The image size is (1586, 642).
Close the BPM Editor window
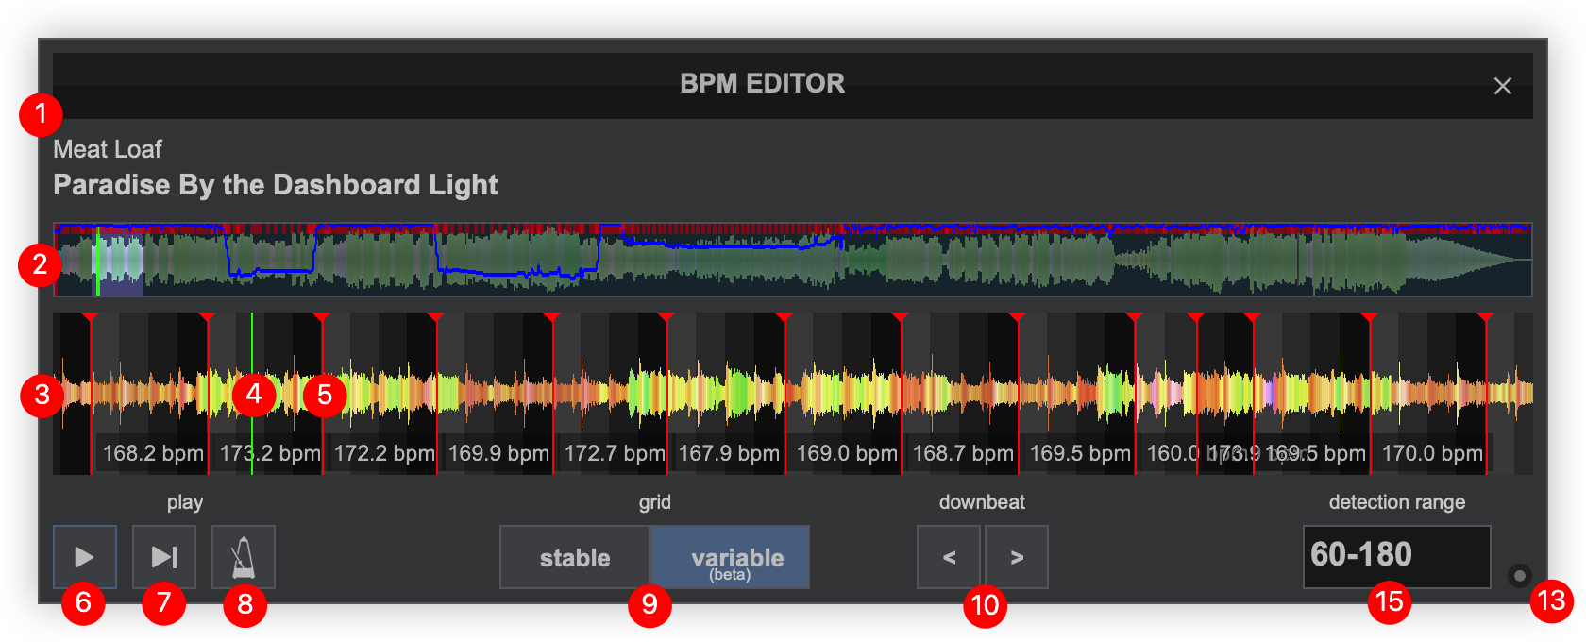coord(1502,86)
